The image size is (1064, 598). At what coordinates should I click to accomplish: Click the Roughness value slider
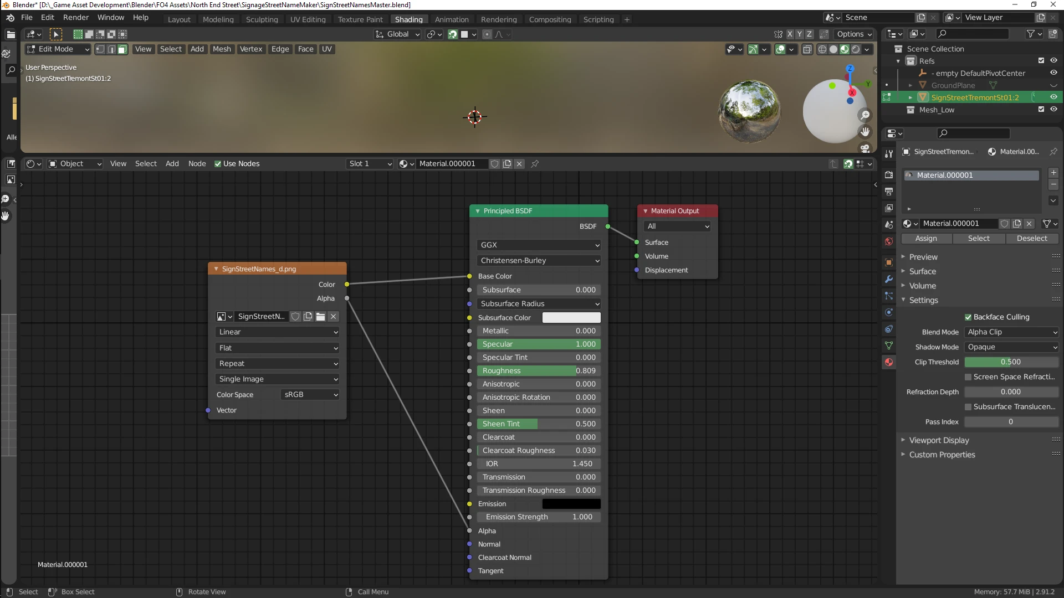coord(539,371)
